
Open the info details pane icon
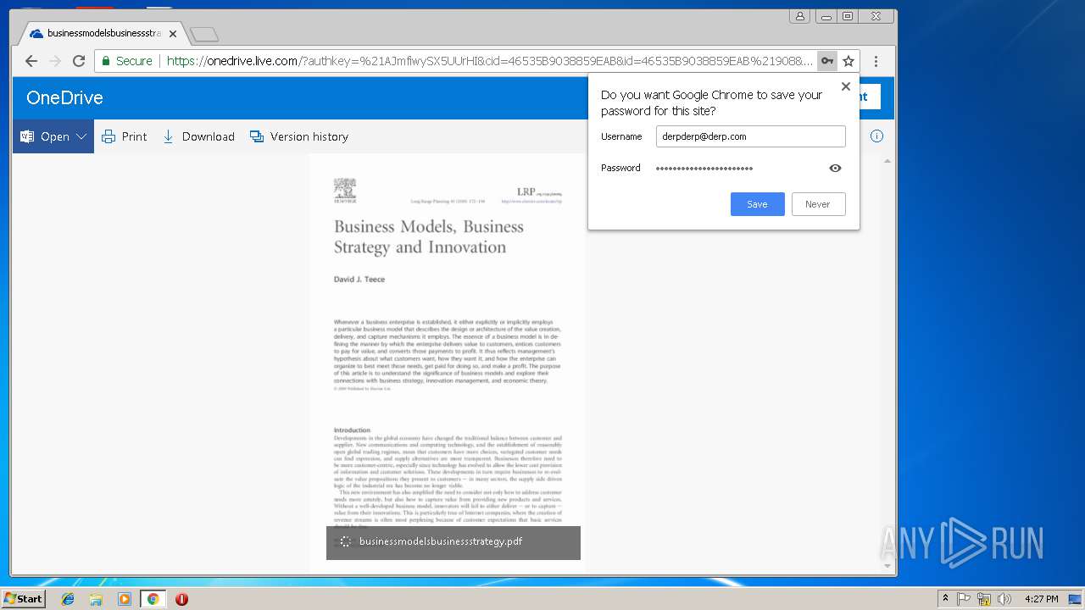pos(877,136)
